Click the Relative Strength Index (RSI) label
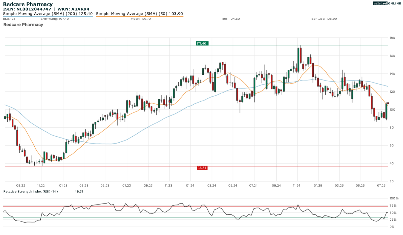Image resolution: width=403 pixels, height=235 pixels. point(30,191)
